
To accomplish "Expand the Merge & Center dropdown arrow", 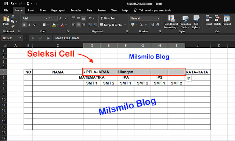I will pos(125,25).
